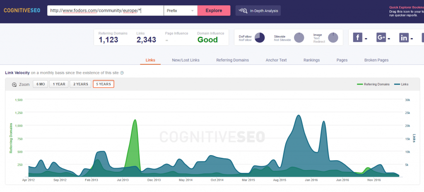424x192 pixels.
Task: Open the Broken Pages tab
Action: pos(376,60)
